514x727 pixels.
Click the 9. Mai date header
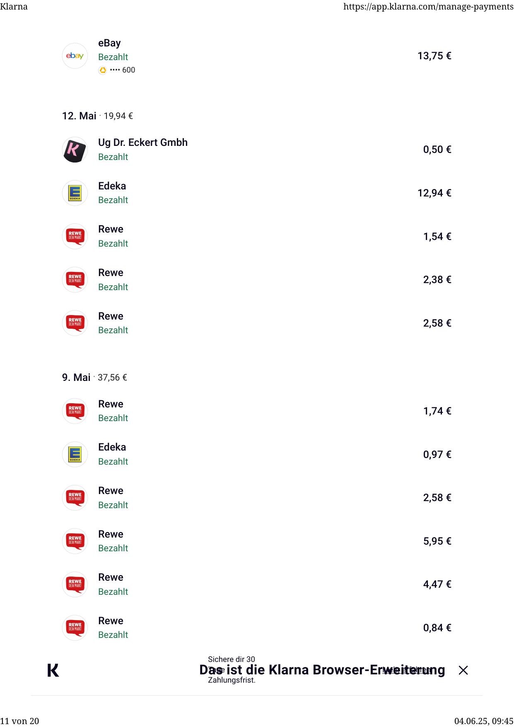point(76,378)
